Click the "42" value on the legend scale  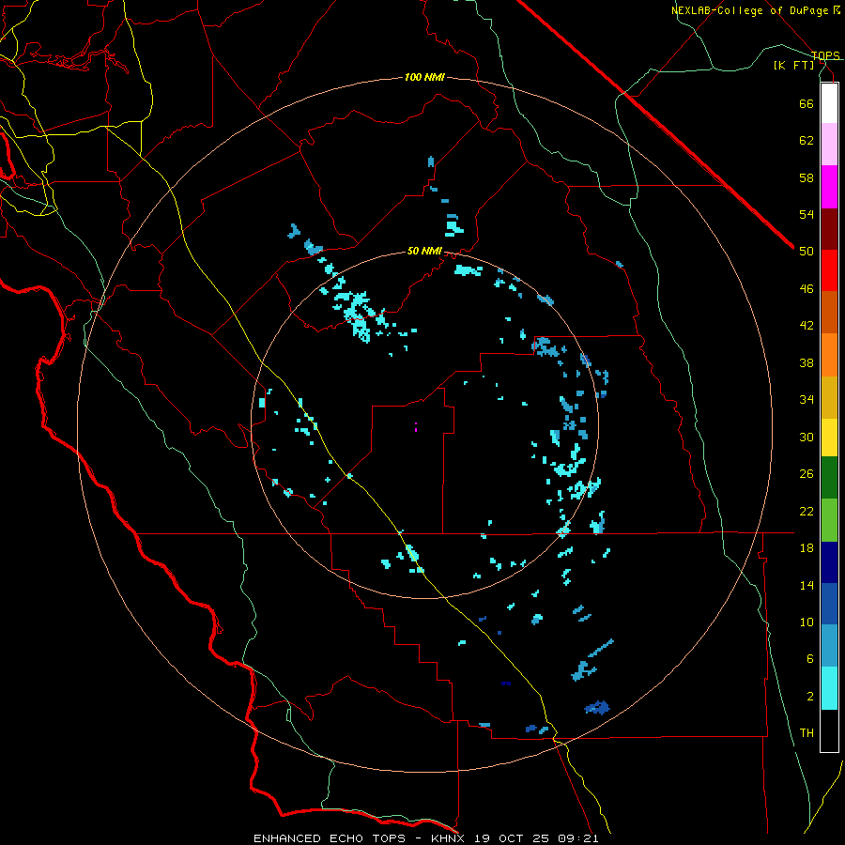click(807, 326)
